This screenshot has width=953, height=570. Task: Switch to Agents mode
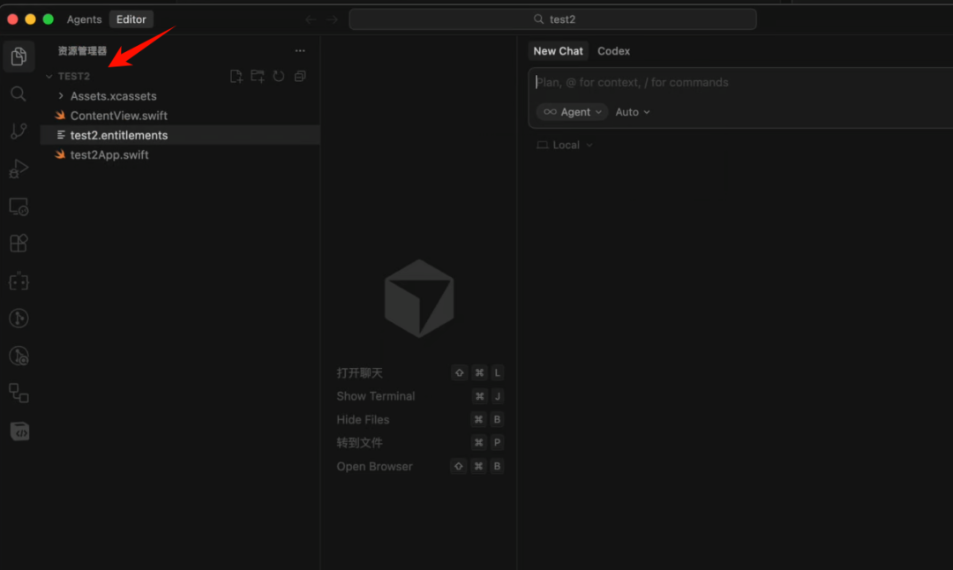coord(84,19)
